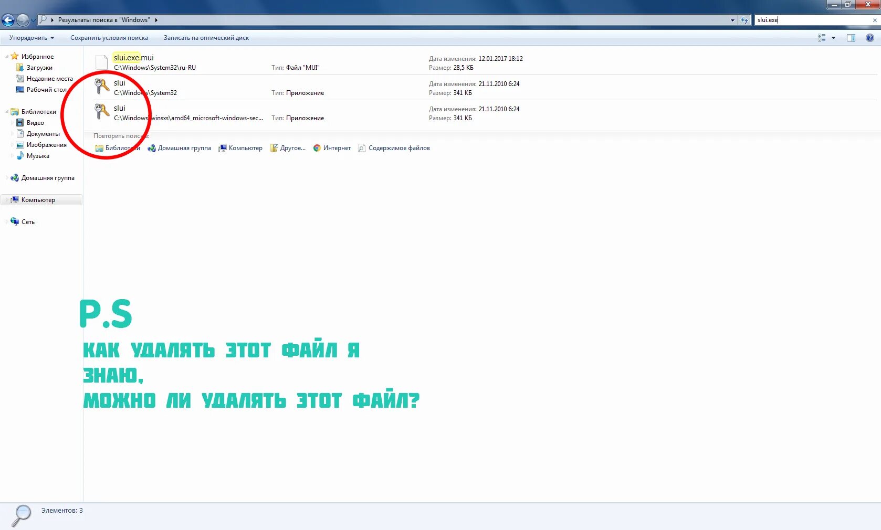
Task: Click keys icon of winsxs slui
Action: [x=102, y=112]
